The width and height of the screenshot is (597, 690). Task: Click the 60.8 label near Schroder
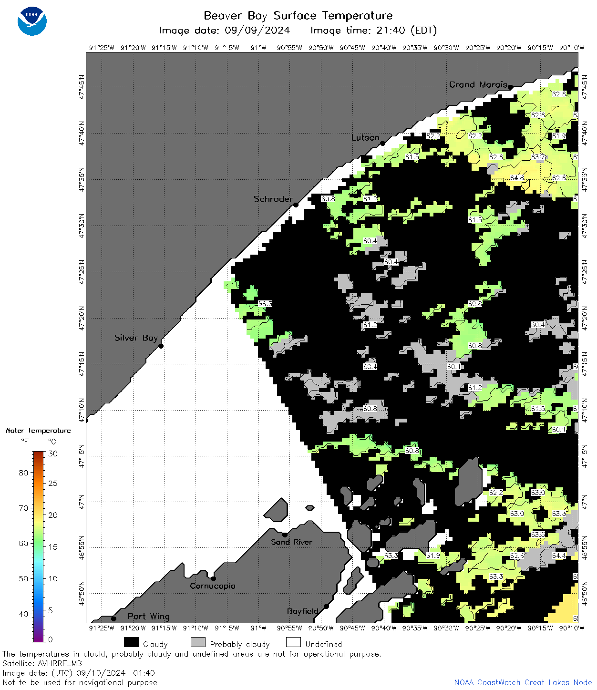[x=328, y=199]
